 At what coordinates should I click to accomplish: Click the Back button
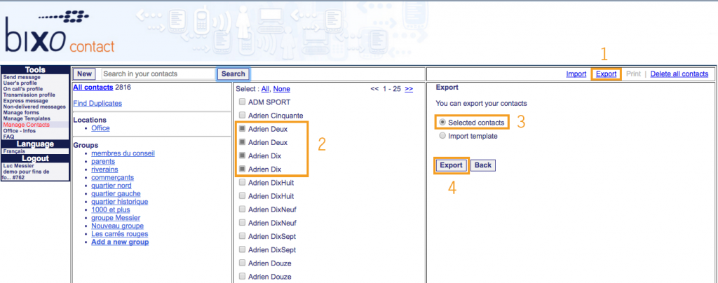click(482, 165)
